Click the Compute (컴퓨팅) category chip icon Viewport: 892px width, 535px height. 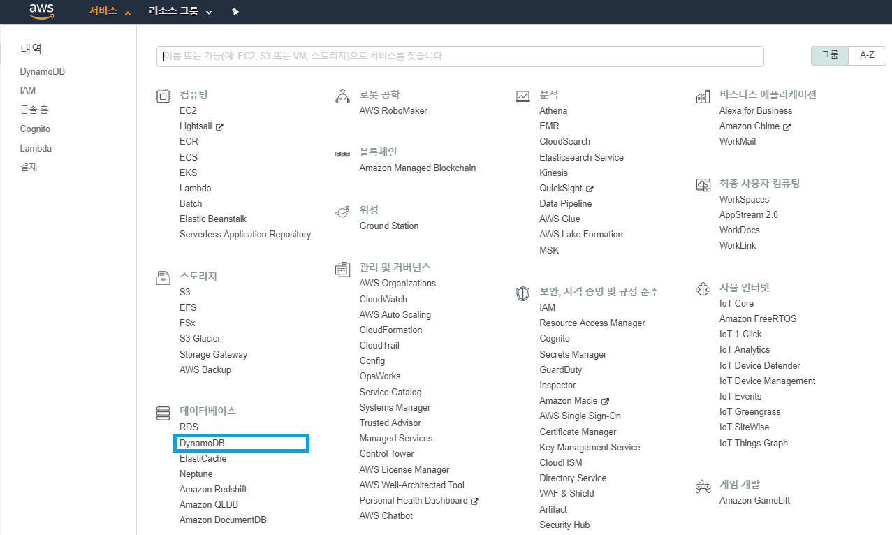pos(163,96)
